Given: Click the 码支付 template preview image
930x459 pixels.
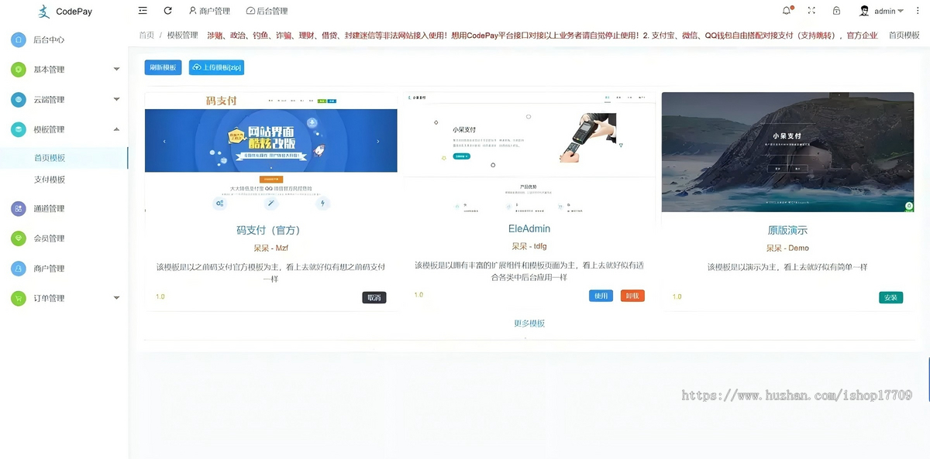Looking at the screenshot, I should point(271,153).
